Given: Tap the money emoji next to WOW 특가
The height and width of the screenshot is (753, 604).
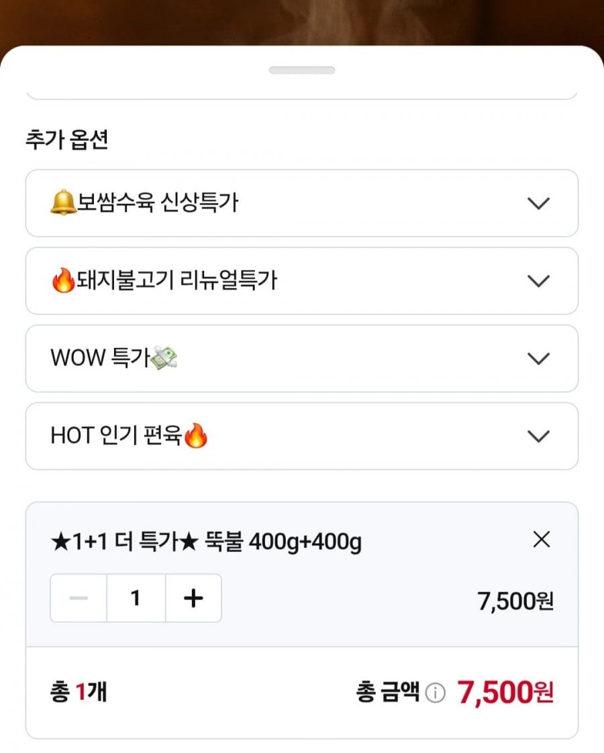Looking at the screenshot, I should click(164, 358).
